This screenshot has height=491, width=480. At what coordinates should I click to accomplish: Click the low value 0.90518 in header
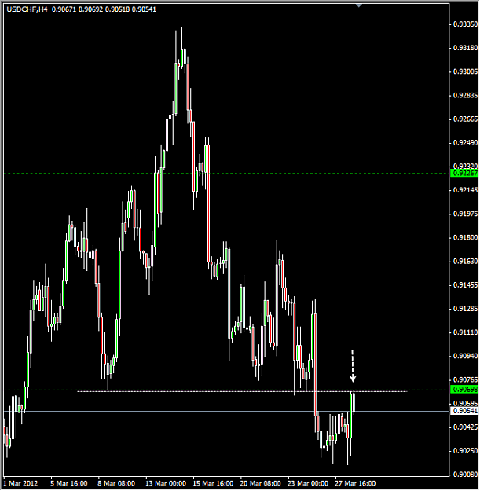click(117, 9)
